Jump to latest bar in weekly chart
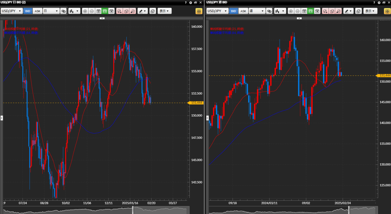The width and height of the screenshot is (391, 214). pyautogui.click(x=317, y=11)
